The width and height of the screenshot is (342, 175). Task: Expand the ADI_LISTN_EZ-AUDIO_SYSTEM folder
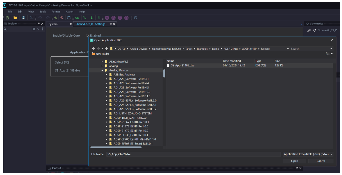(106, 113)
